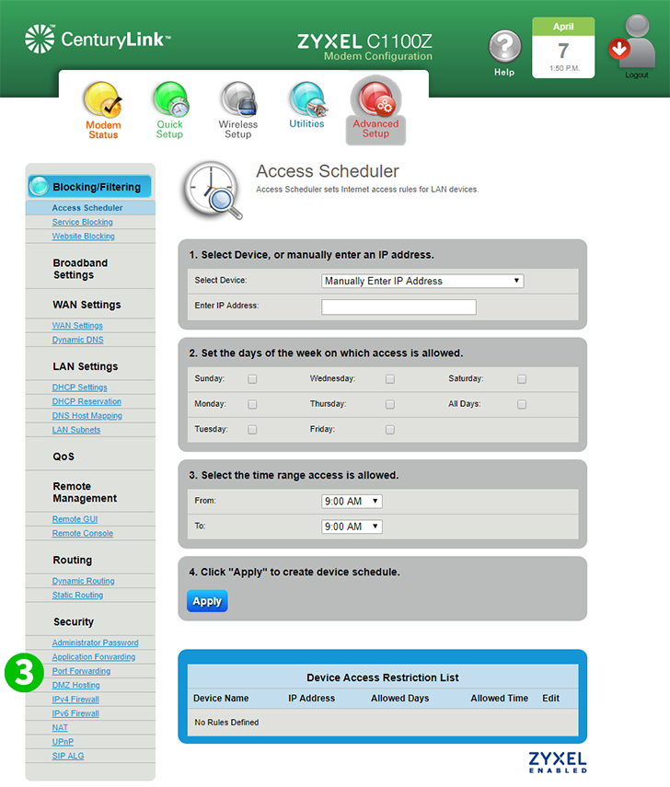Enable the Monday checkbox
The height and width of the screenshot is (787, 670).
[x=252, y=404]
